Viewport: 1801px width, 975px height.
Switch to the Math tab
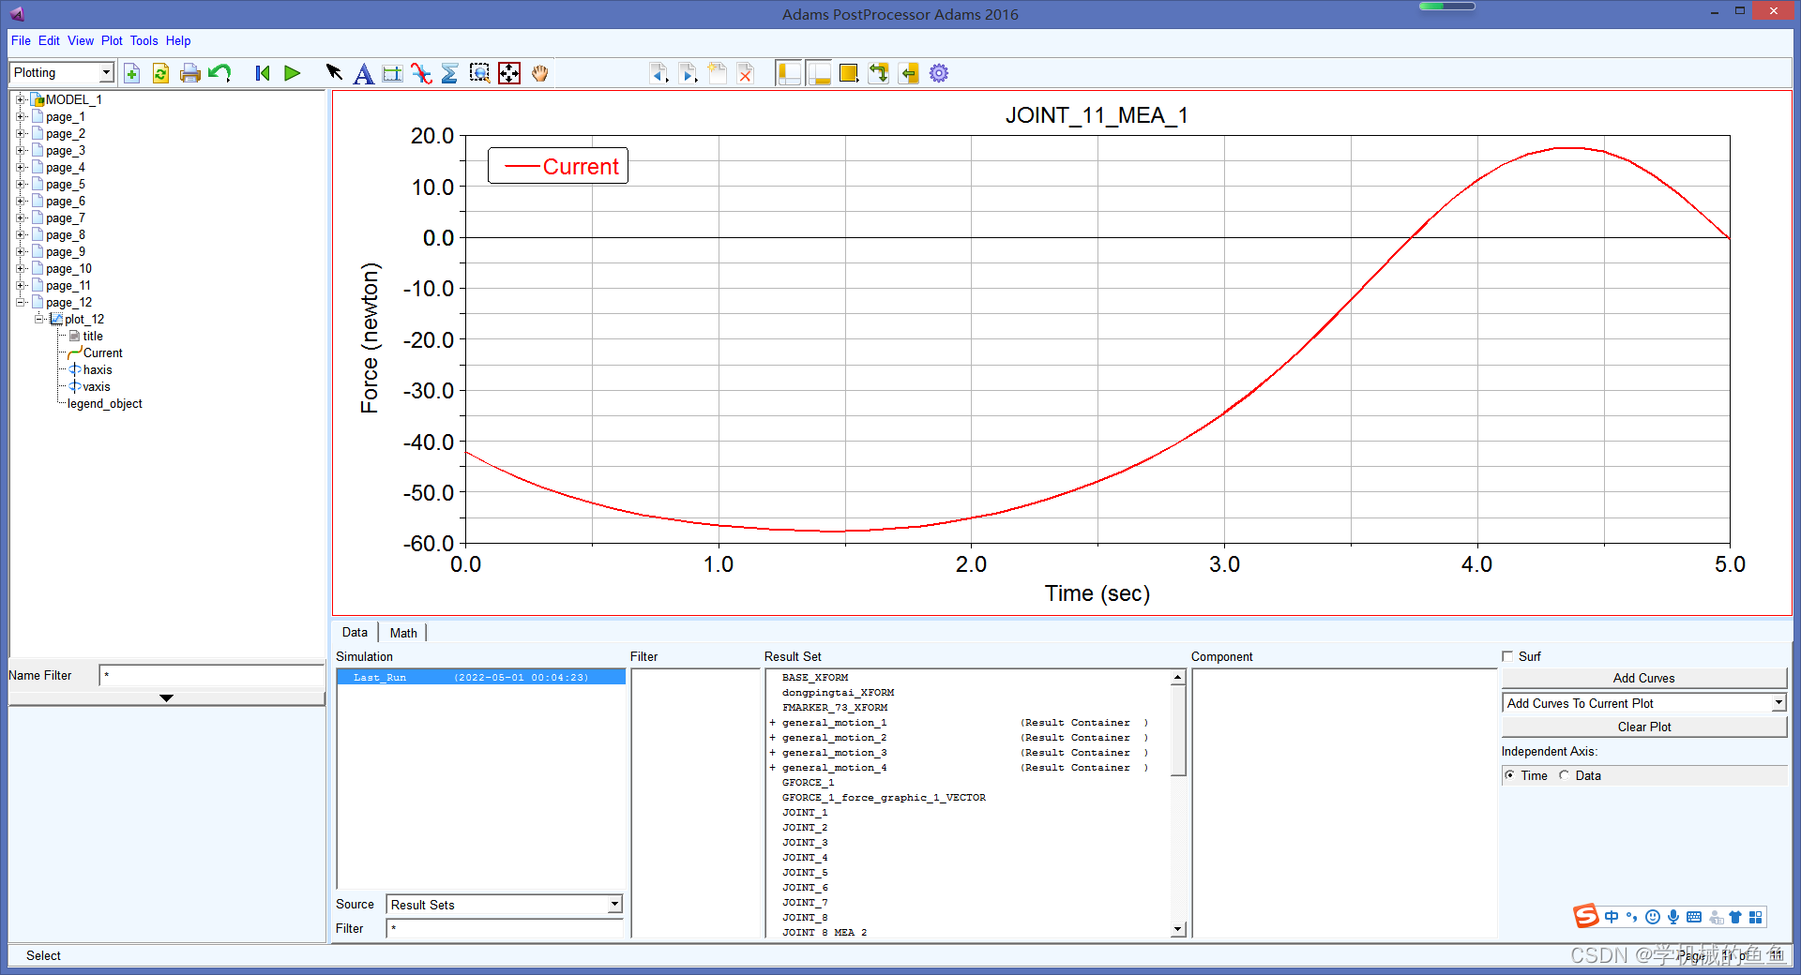point(403,633)
